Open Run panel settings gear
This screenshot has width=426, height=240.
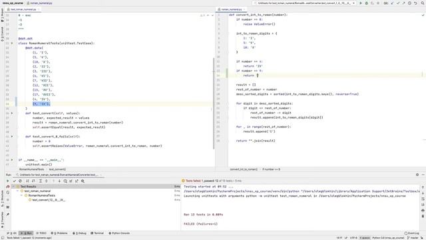click(417, 175)
